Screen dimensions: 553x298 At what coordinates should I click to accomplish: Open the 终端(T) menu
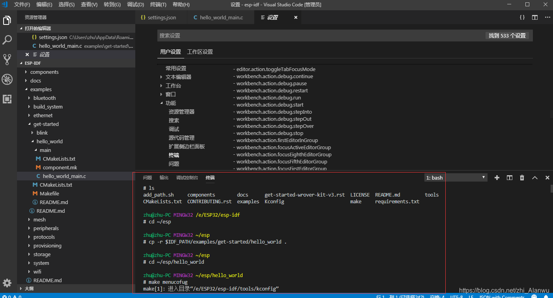[x=158, y=4]
